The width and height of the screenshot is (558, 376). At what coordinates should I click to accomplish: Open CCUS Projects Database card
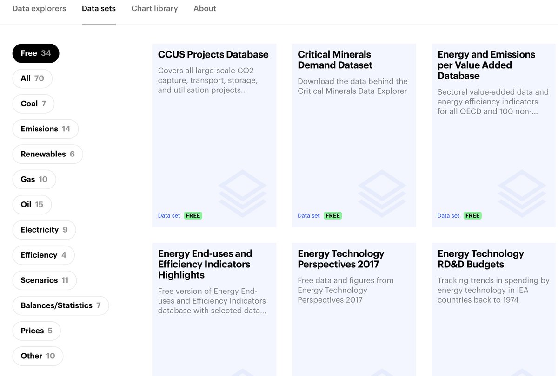(x=214, y=136)
